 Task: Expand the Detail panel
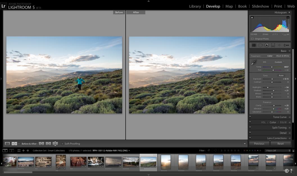289,133
